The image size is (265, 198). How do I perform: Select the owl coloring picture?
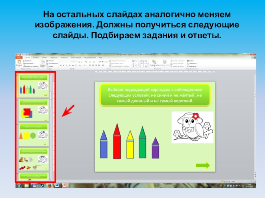pos(192,127)
